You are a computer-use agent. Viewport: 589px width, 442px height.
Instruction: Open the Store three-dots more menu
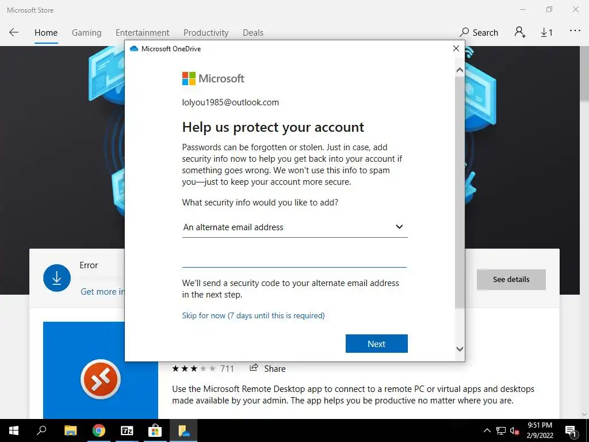[x=575, y=31]
